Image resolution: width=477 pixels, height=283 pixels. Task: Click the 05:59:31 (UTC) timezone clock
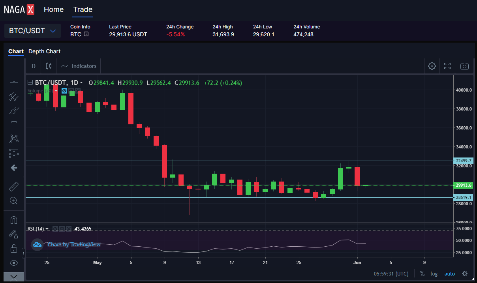coord(391,274)
